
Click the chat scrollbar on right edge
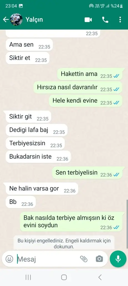(x=127, y=224)
